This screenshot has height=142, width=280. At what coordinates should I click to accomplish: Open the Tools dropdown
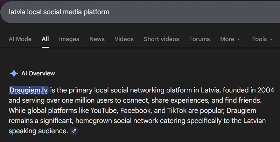tap(262, 39)
